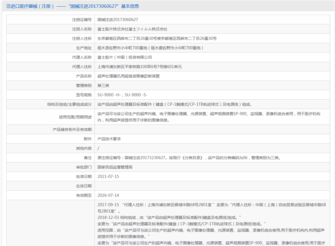Click the 型号规格 label
This screenshot has height=246, width=335.
tap(84, 95)
